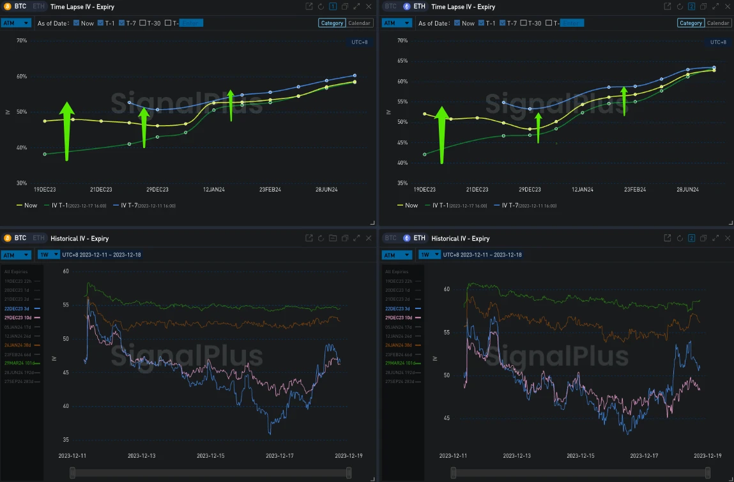Open folder icon in BTC Historical IV panel
Screen dimensions: 734x482
[333, 238]
